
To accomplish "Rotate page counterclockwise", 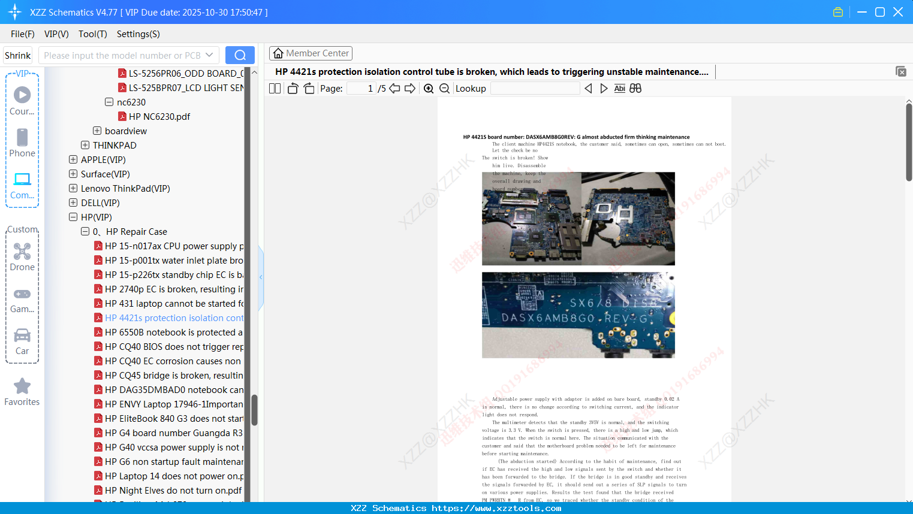I will 293,88.
